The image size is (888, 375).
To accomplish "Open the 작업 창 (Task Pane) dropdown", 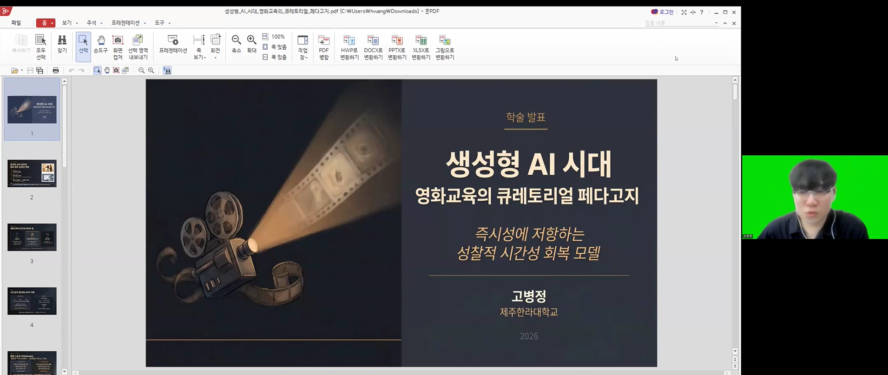I will [303, 47].
